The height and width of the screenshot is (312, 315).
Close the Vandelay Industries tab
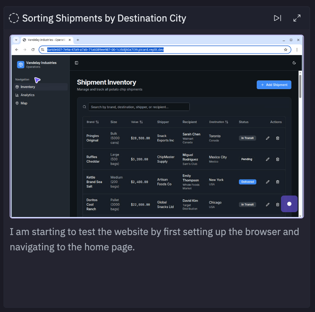69,40
